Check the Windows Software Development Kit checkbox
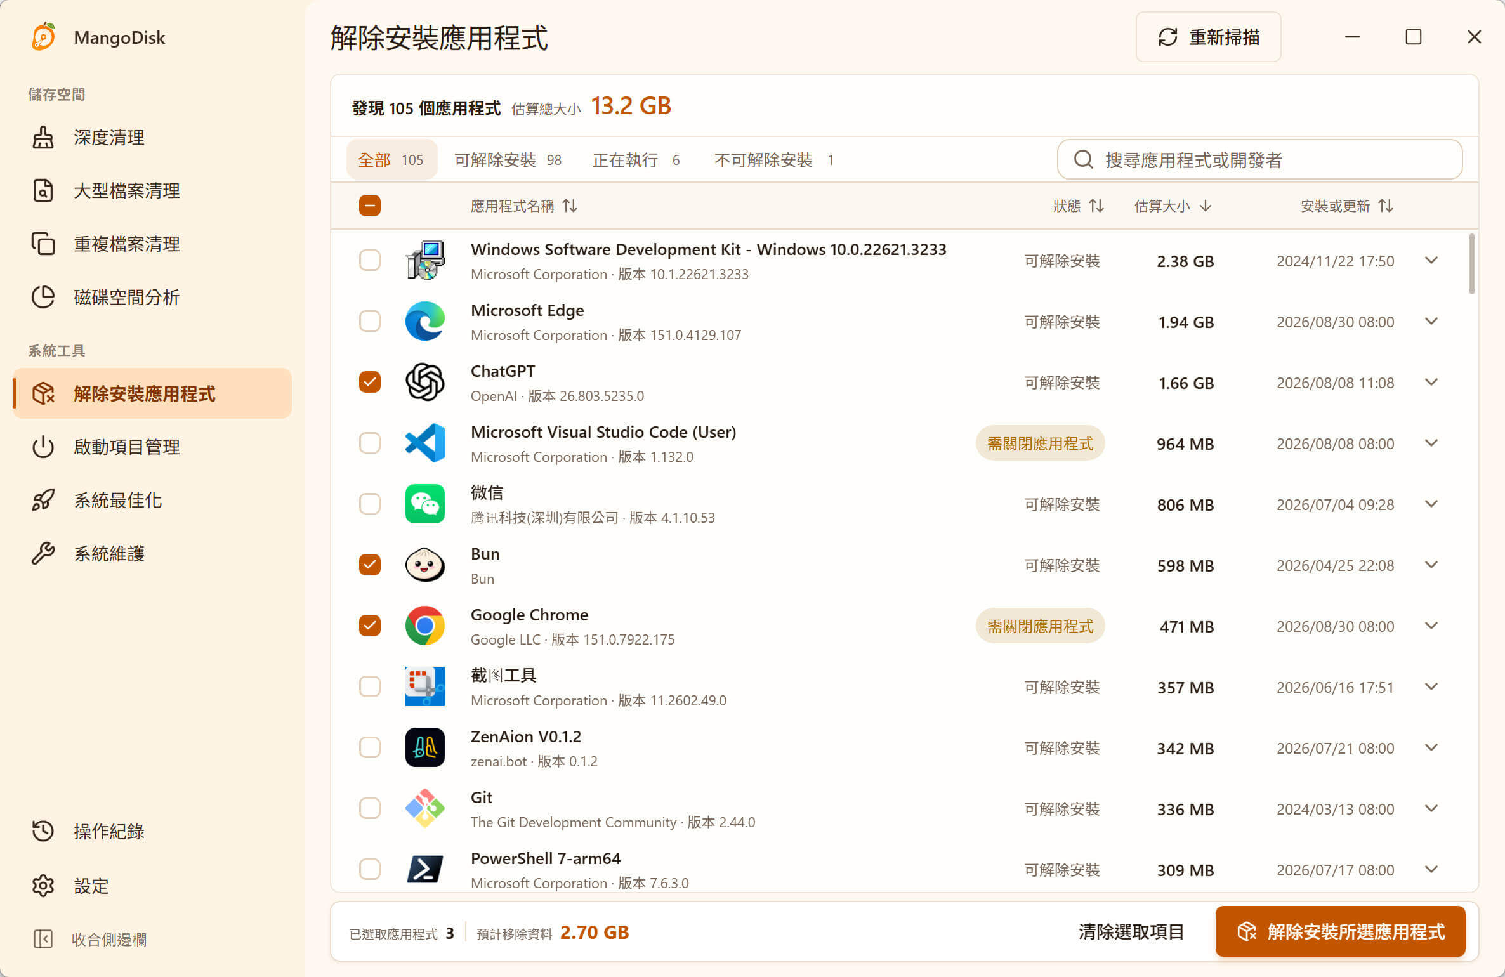Viewport: 1505px width, 977px height. (x=370, y=260)
